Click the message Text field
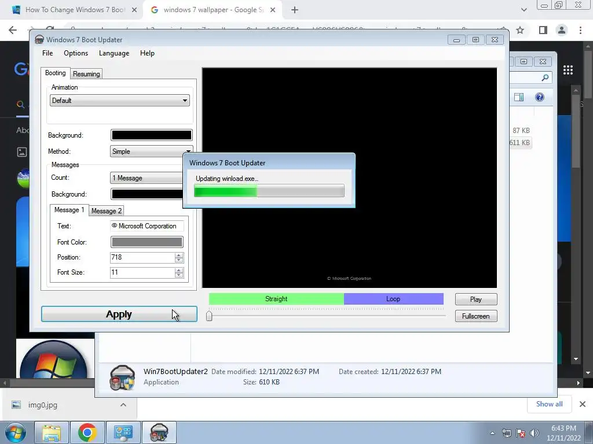The height and width of the screenshot is (444, 593). click(147, 226)
